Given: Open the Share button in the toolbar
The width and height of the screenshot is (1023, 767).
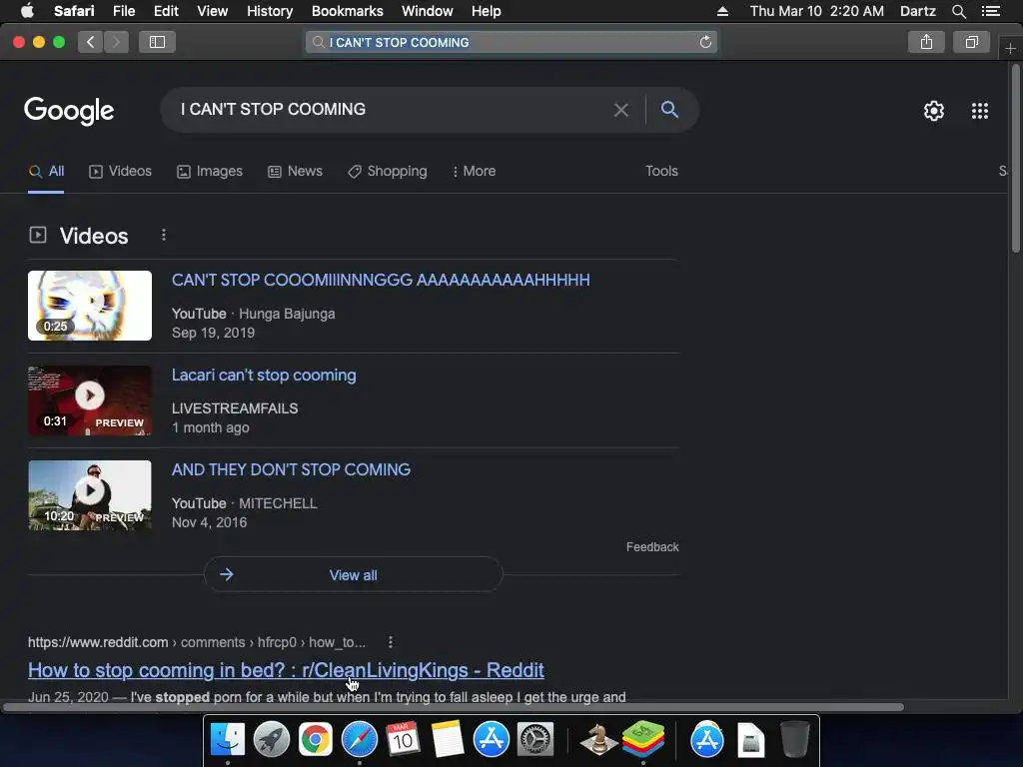Looking at the screenshot, I should 926,42.
